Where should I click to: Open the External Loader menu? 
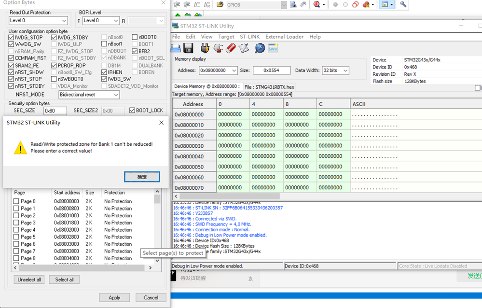point(284,37)
